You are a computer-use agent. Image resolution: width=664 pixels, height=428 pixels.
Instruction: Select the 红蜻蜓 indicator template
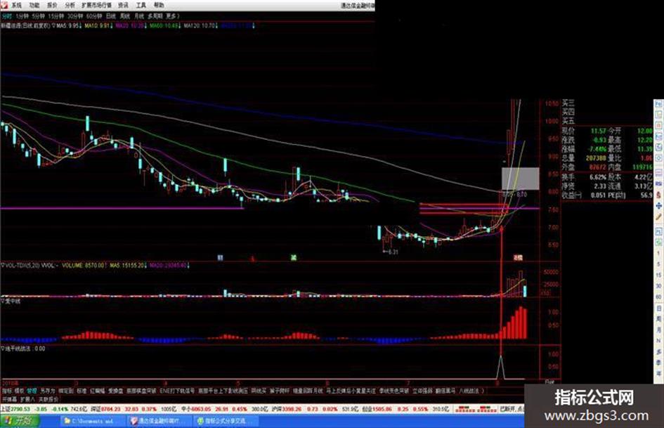97,391
